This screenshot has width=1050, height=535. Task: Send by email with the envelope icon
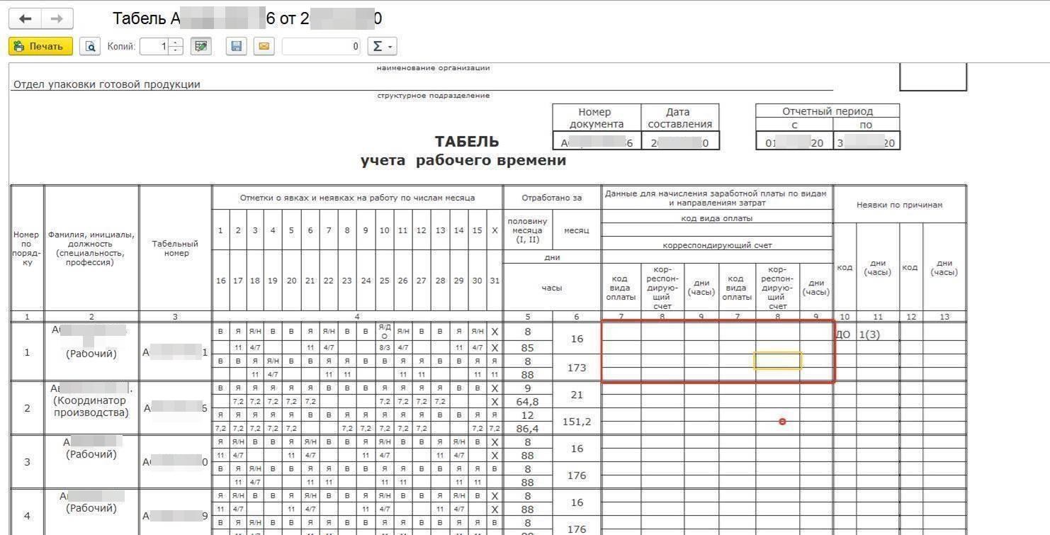[264, 46]
